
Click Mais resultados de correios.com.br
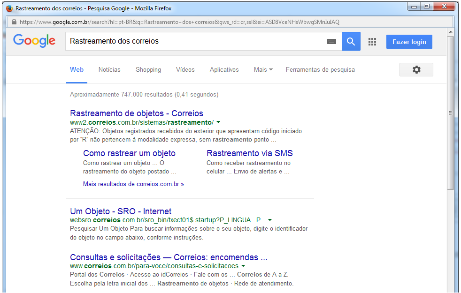coord(133,184)
